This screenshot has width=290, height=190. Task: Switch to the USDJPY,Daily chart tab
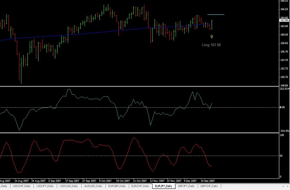tap(45, 186)
